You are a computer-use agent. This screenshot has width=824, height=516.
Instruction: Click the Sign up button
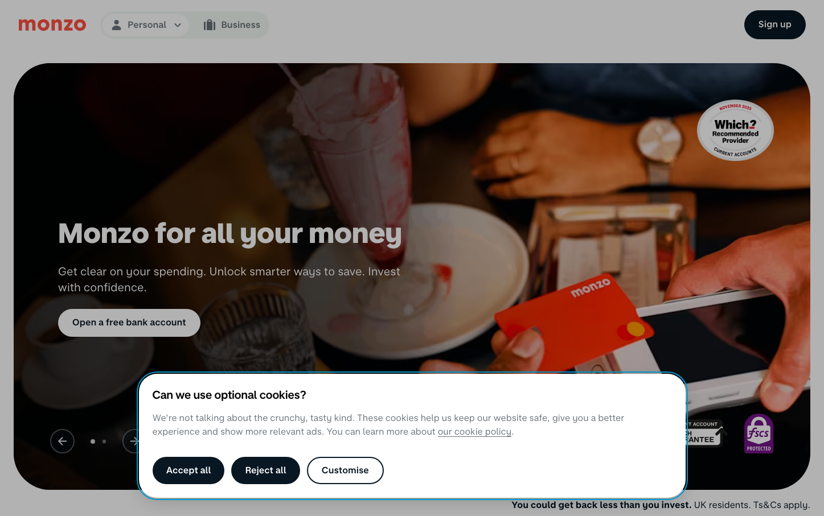[774, 24]
